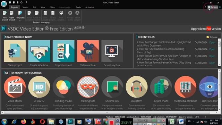Open Excel from the taskbar
This screenshot has height=125, width=222.
pyautogui.click(x=172, y=122)
